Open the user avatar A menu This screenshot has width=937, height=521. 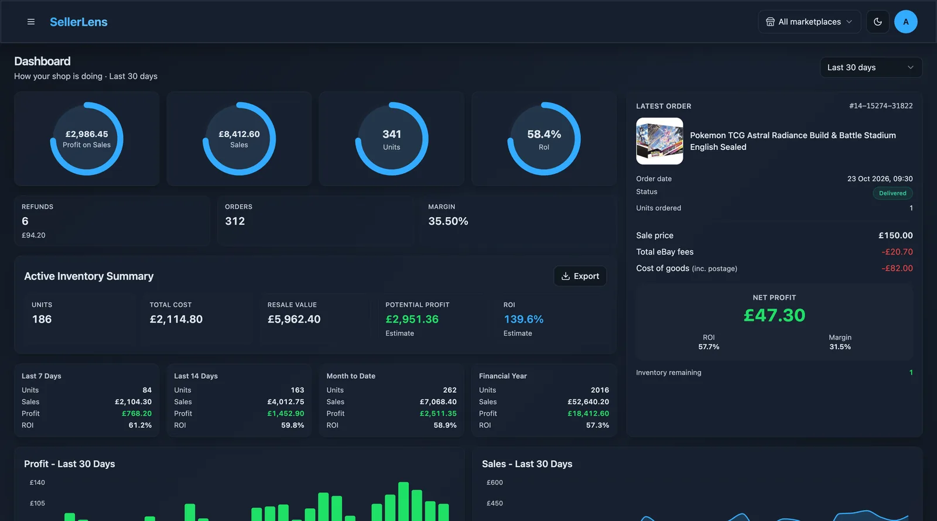[905, 22]
